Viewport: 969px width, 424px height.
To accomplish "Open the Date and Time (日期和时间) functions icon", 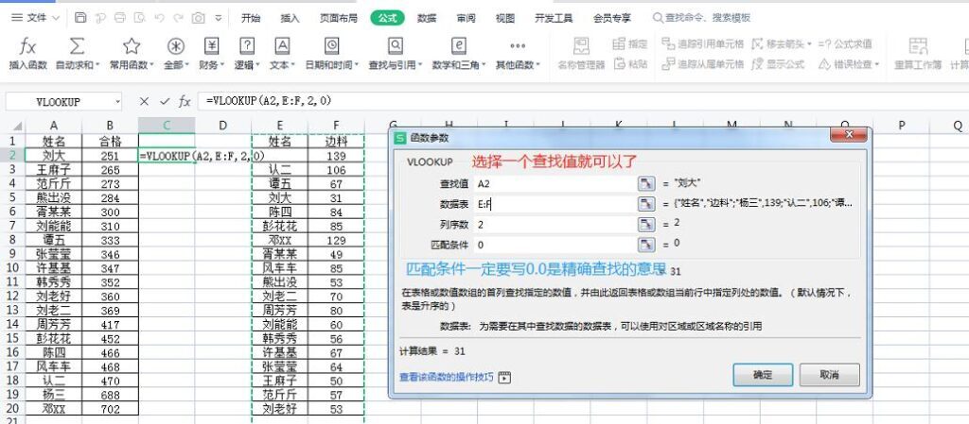I will pyautogui.click(x=332, y=46).
